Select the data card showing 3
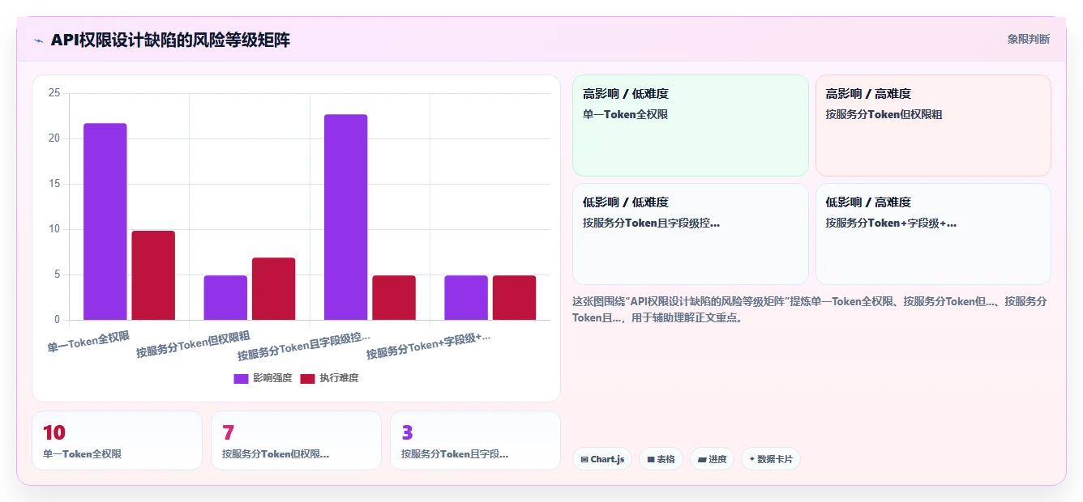This screenshot has height=502, width=1083. point(475,440)
